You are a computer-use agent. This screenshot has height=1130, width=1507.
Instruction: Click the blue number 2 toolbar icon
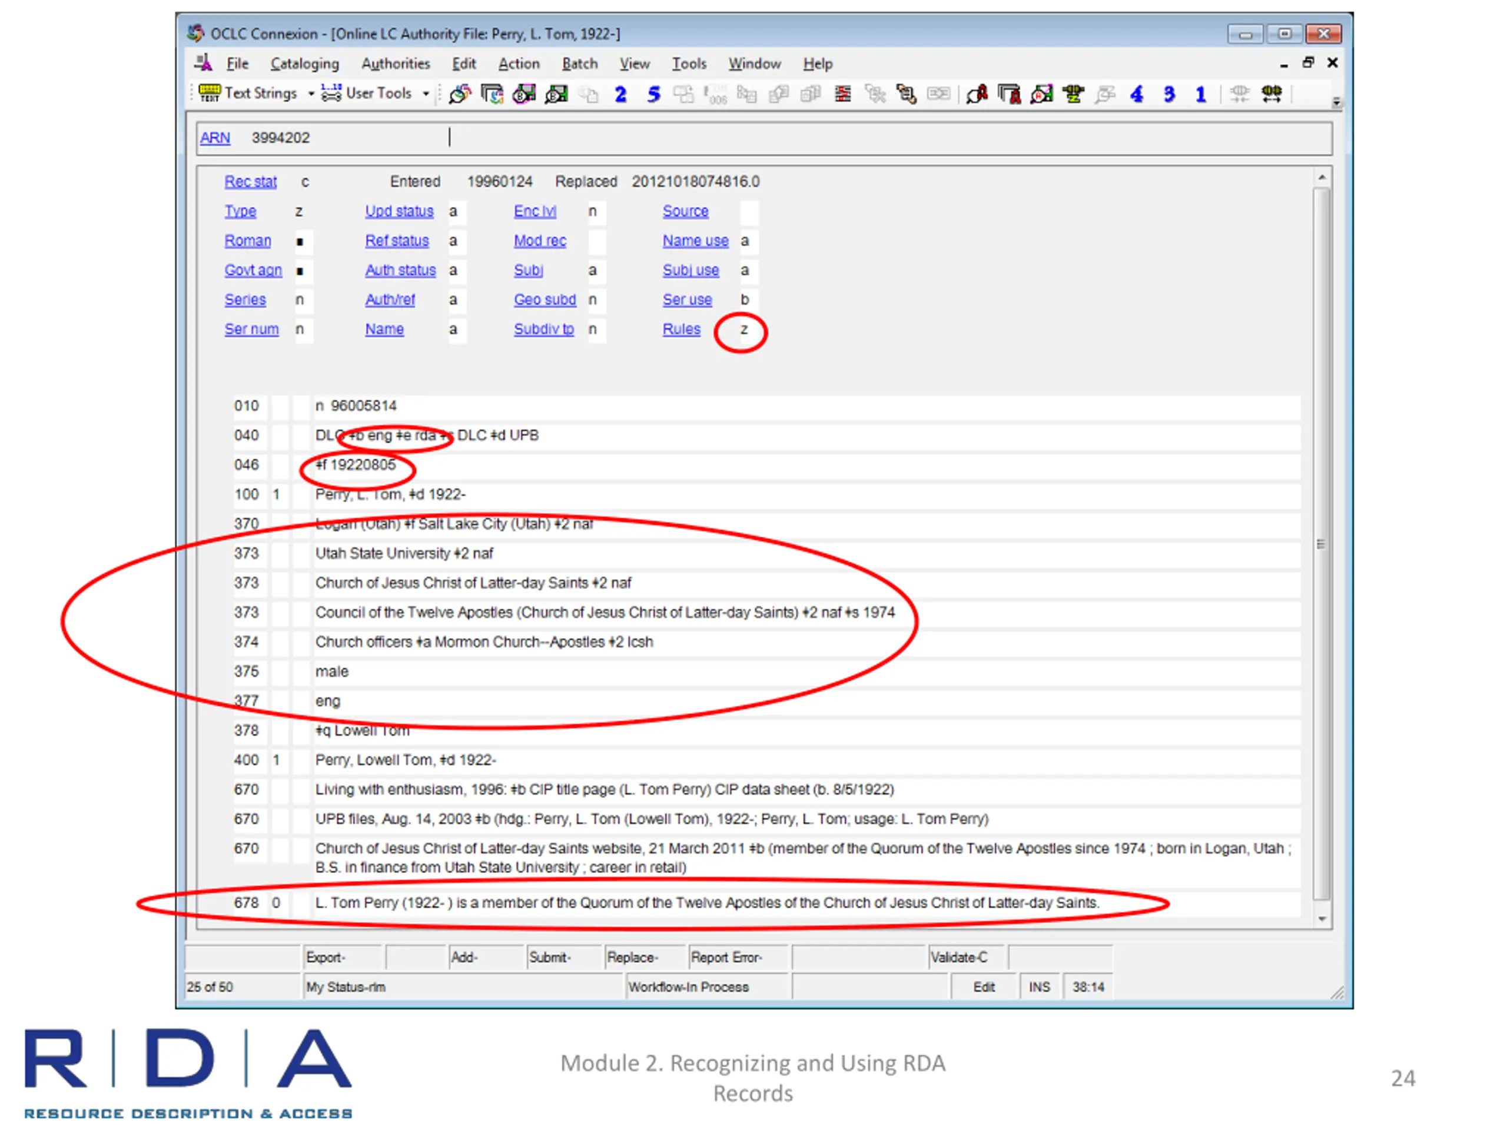tap(620, 94)
